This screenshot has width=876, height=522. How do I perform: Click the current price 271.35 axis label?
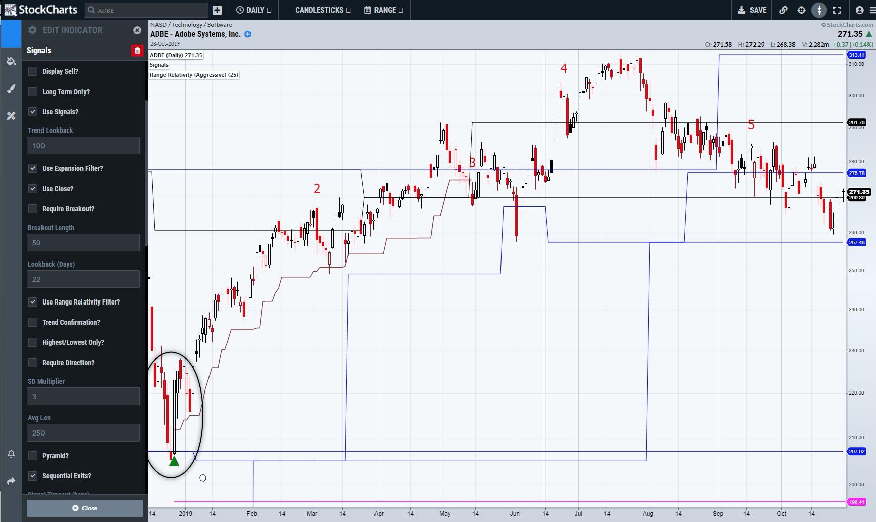tap(859, 192)
